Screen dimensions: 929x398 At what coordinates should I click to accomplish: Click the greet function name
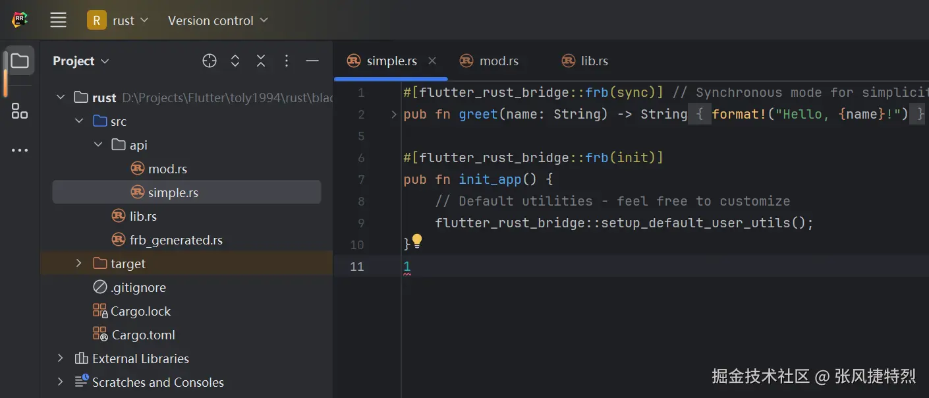coord(478,115)
